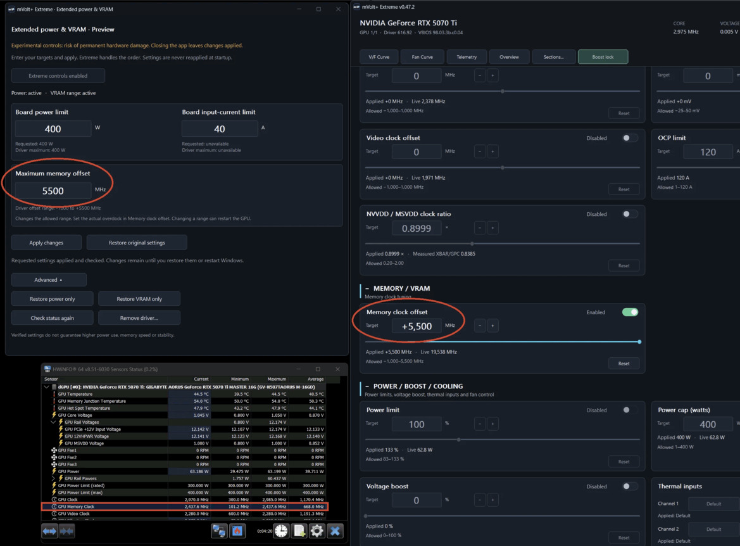Click HWiNFO flame stress-test icon
This screenshot has height=546, width=740.
(x=237, y=531)
